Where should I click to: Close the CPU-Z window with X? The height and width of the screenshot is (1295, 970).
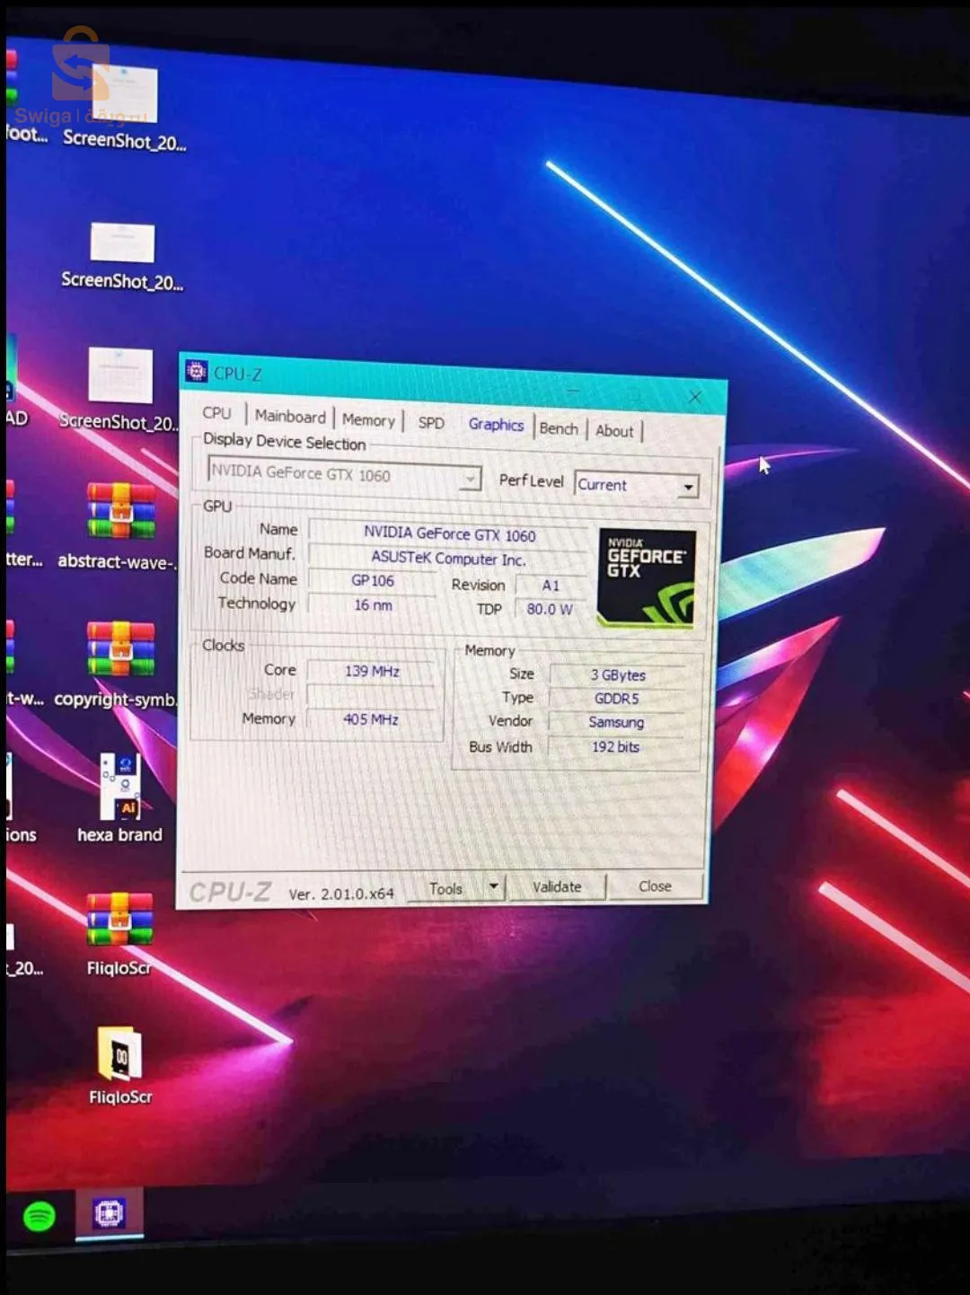(695, 397)
